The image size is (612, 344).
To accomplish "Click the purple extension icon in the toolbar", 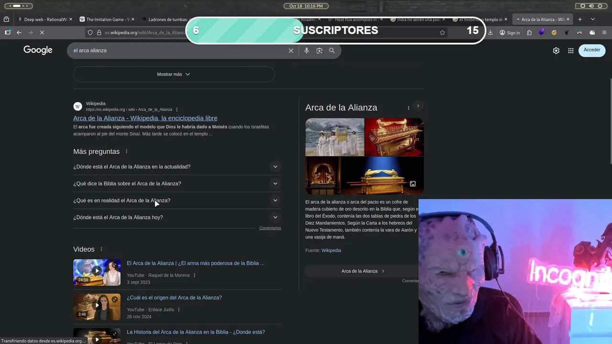I will [x=541, y=32].
